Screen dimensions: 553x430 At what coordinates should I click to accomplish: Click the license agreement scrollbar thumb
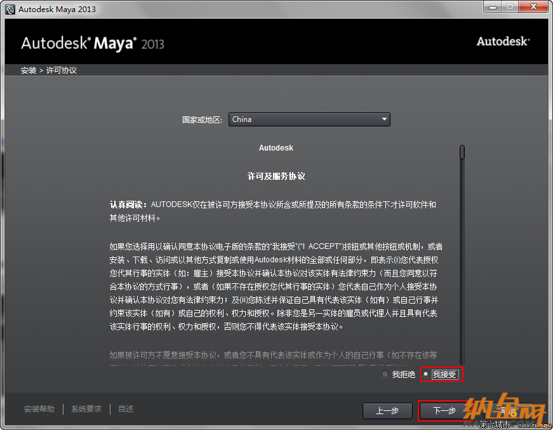pyautogui.click(x=462, y=152)
